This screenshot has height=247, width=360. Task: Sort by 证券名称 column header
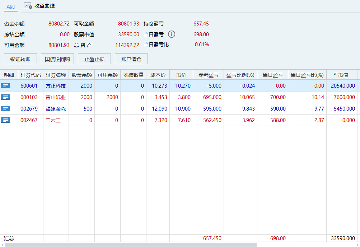(56, 75)
